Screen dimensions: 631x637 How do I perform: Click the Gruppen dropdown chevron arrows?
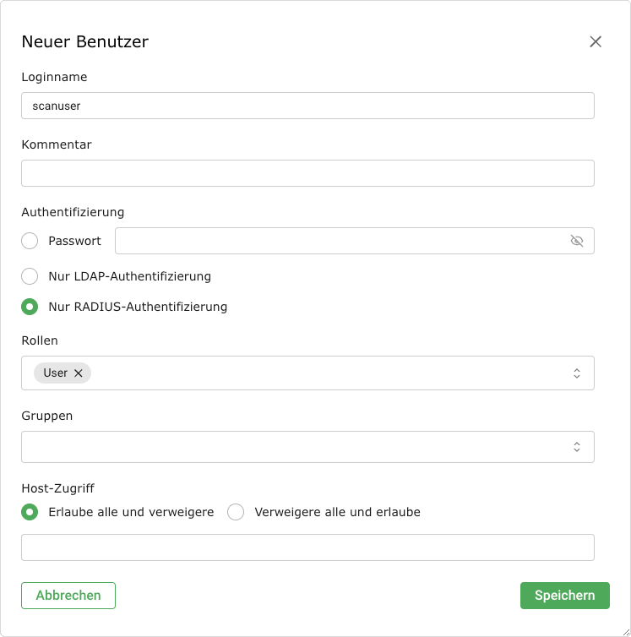click(577, 447)
